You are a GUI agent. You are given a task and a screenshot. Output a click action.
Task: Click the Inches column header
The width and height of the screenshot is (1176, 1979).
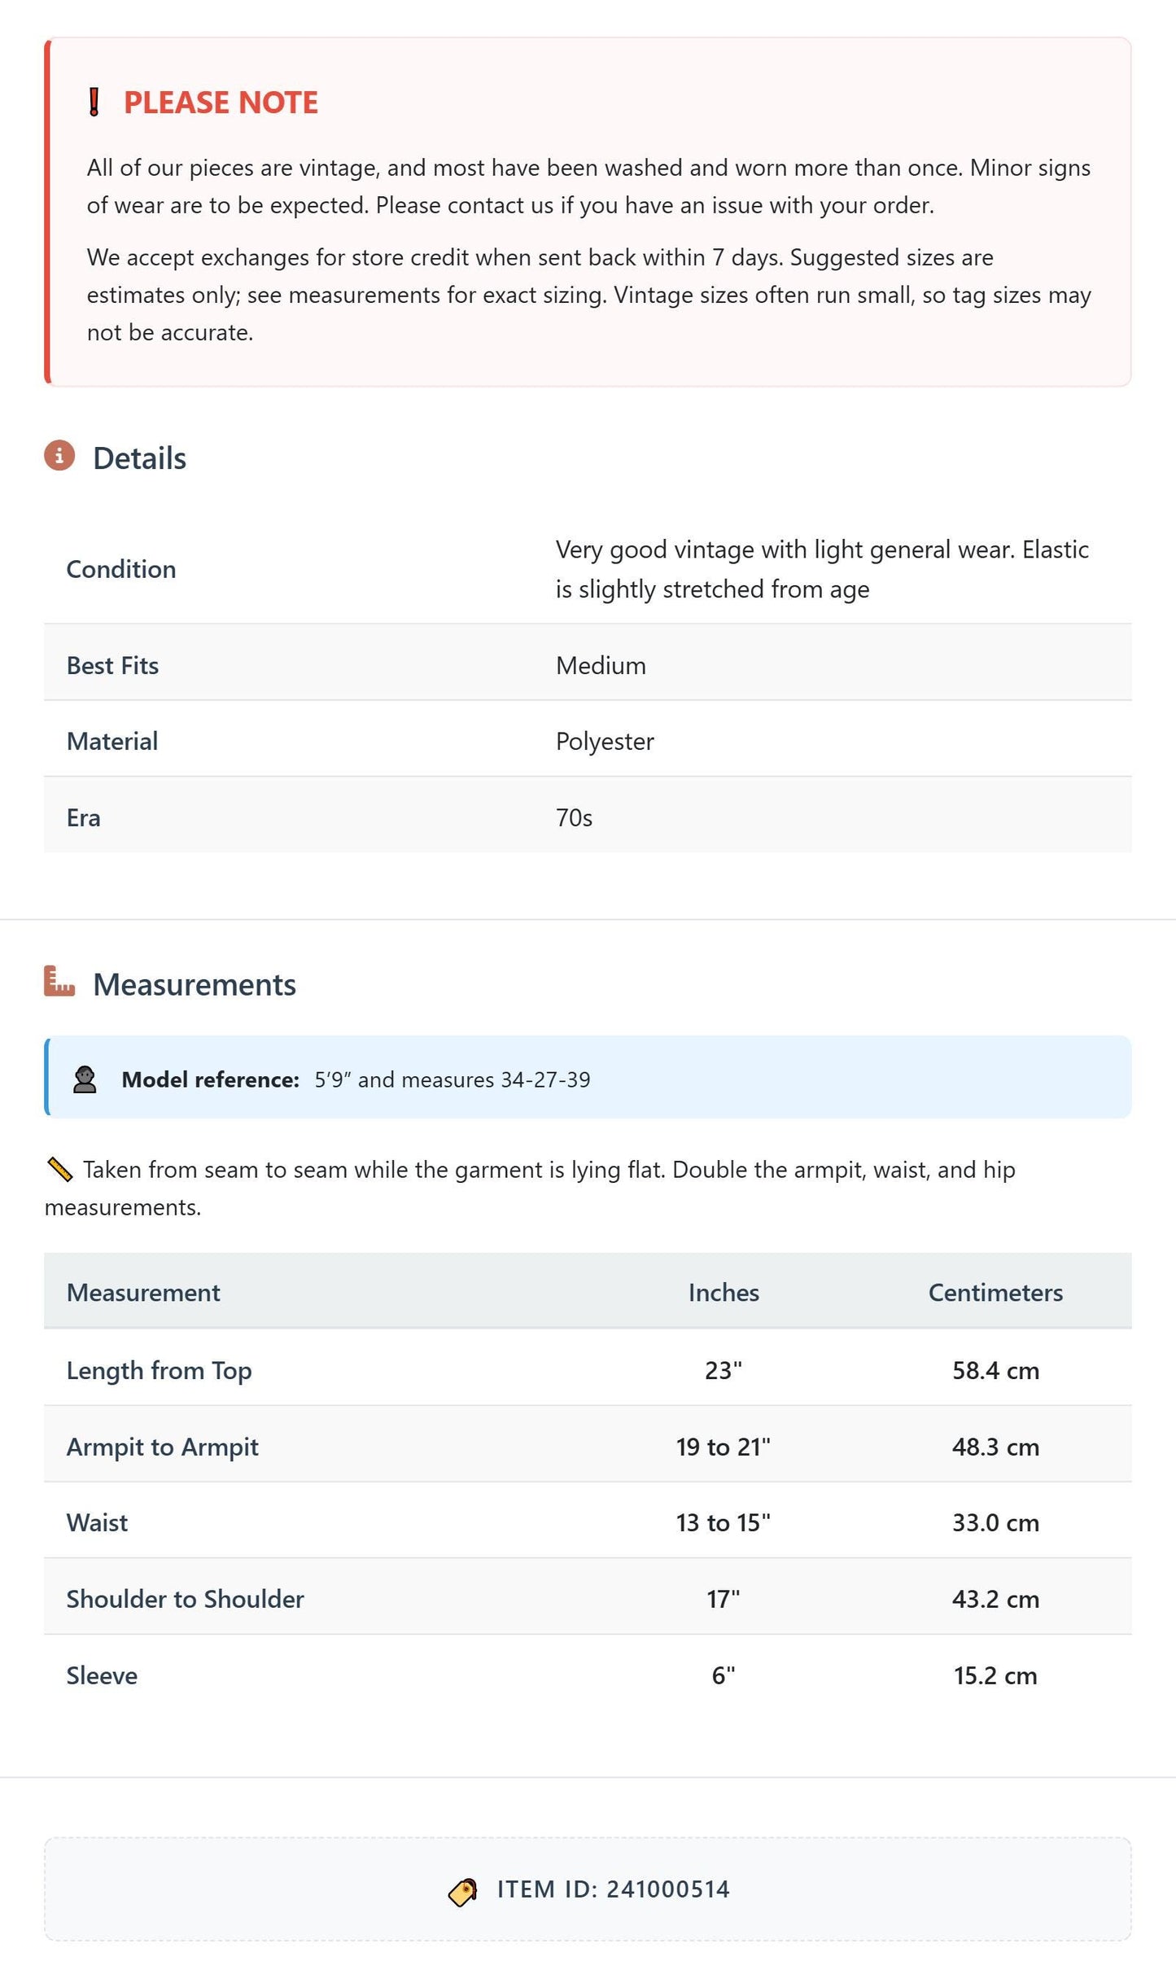(724, 1293)
